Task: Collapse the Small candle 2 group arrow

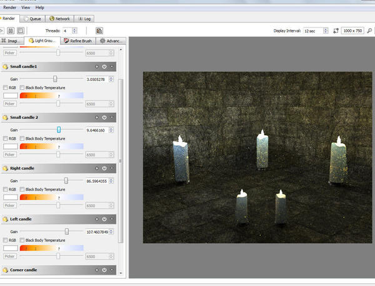Action: [112, 117]
